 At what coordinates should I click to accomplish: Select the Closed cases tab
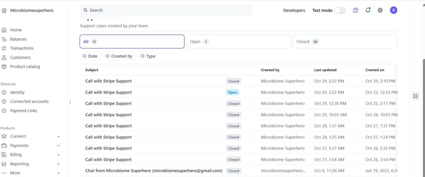tap(345, 41)
